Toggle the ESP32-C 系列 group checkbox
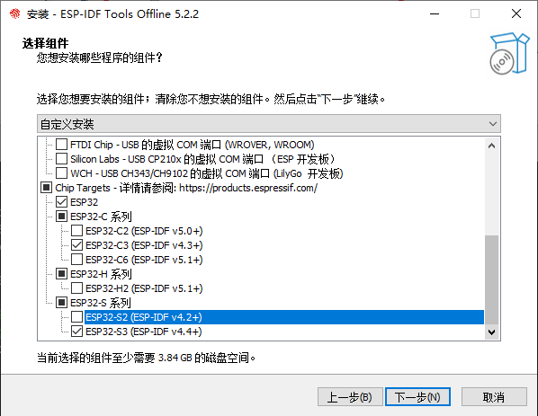Image resolution: width=538 pixels, height=416 pixels. 61,217
